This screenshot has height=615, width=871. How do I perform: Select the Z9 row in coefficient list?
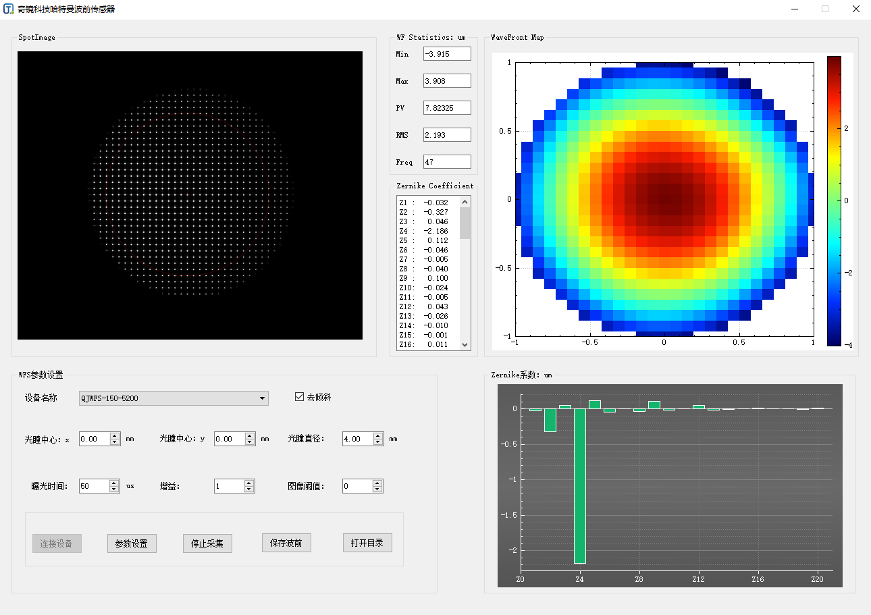(x=428, y=278)
